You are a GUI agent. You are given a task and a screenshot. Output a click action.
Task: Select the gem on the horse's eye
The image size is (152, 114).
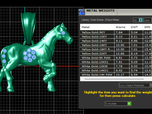pos(63,33)
